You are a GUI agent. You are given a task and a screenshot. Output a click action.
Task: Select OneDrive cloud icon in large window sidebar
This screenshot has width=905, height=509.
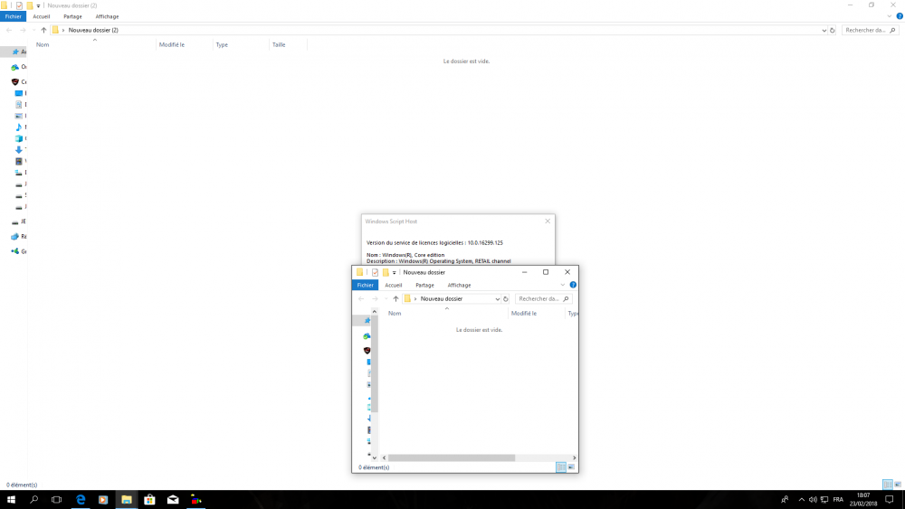point(15,67)
